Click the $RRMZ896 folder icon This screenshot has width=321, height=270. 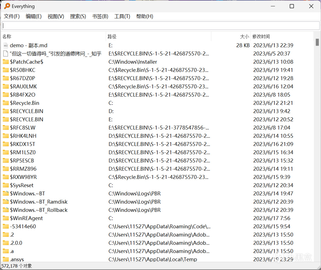coord(6,169)
